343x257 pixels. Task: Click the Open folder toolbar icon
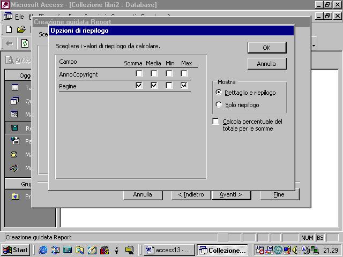click(21, 29)
